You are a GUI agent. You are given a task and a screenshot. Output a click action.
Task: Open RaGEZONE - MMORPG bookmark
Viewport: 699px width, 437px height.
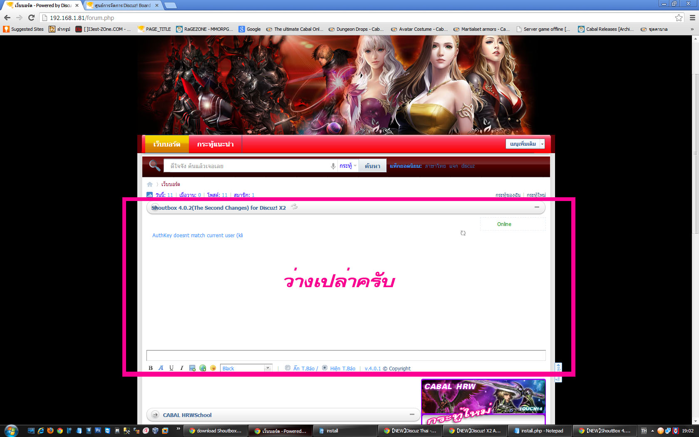tap(204, 29)
